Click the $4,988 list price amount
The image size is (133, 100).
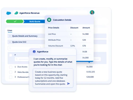[85, 34]
